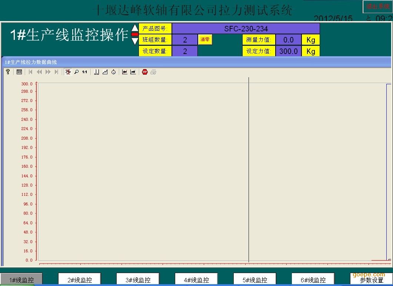Switch to the 3#线监控 tab
Viewport: 393px width, 286px height.
[x=138, y=279]
